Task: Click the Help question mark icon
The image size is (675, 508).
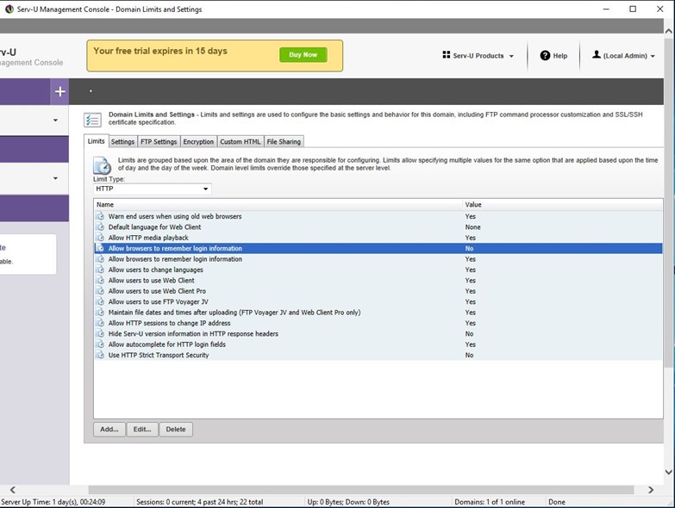Action: click(x=545, y=55)
